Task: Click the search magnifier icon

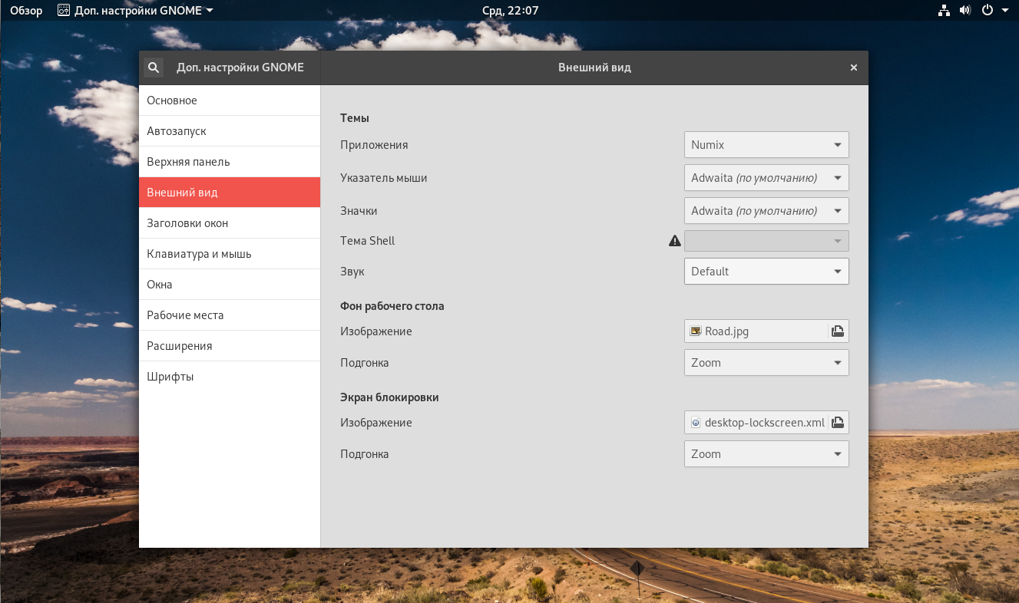Action: click(154, 68)
